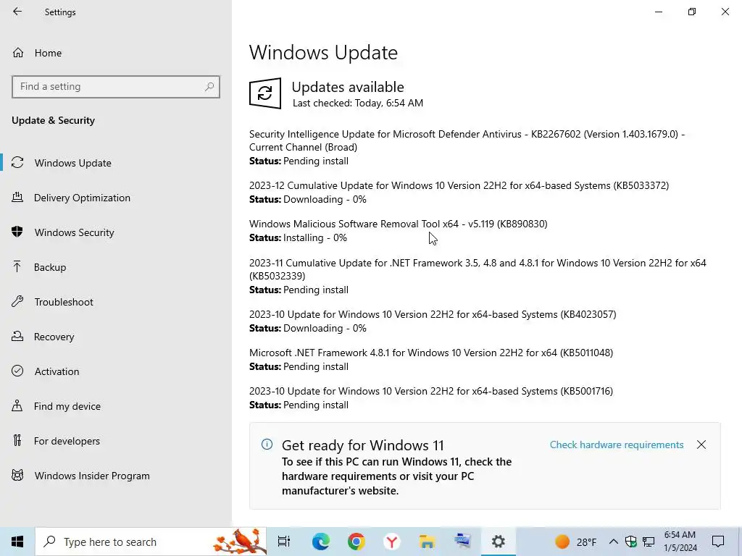Open Find my device settings
This screenshot has height=556, width=742.
point(67,406)
